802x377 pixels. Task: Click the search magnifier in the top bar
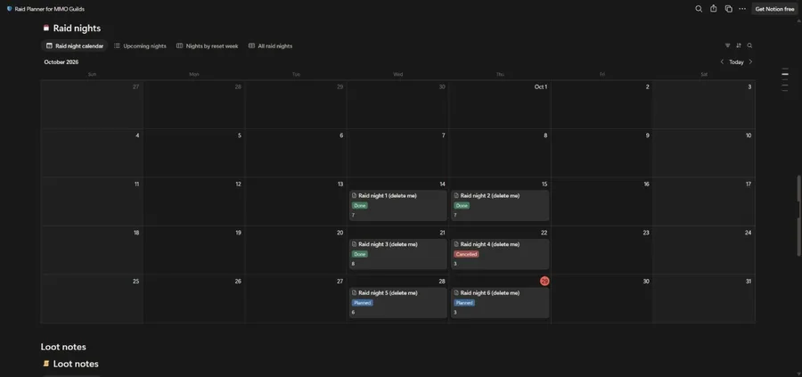tap(698, 9)
